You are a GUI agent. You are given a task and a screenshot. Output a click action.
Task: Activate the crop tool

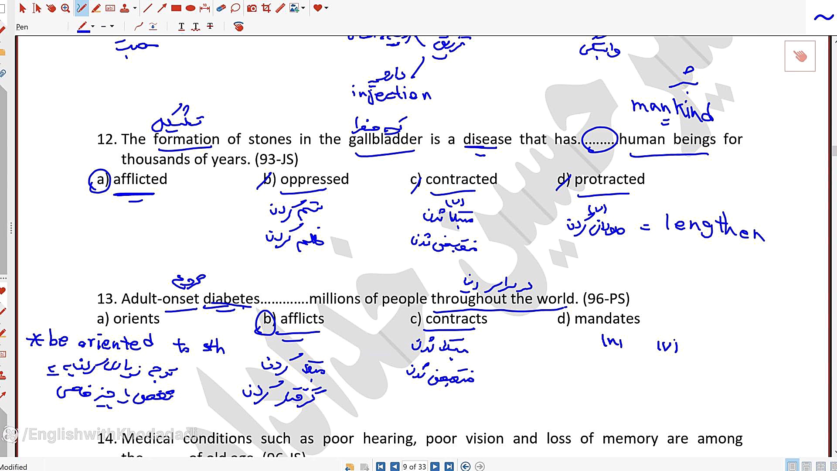pos(266,8)
